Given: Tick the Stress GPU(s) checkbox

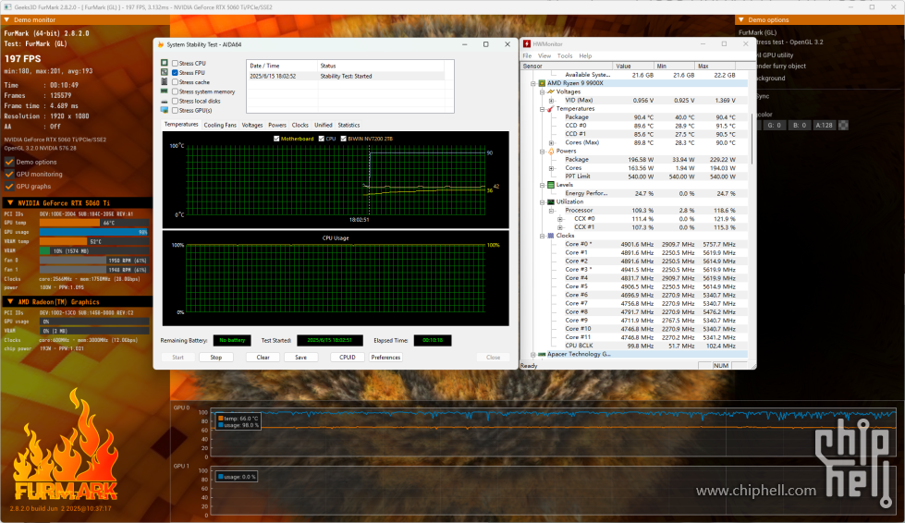Looking at the screenshot, I should [175, 110].
